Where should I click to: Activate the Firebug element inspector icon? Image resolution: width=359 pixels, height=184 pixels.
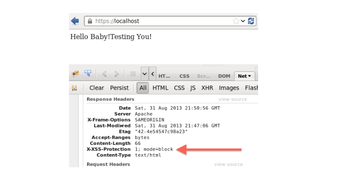click(88, 74)
